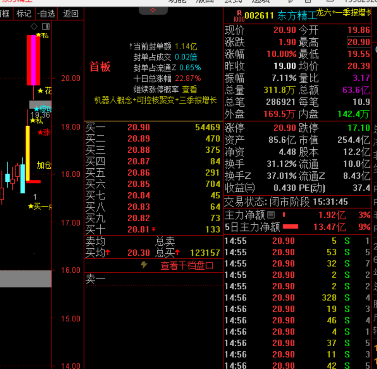377x369 pixels.
Task: Click the topmost ★私 marker on chart
Action: [42, 35]
